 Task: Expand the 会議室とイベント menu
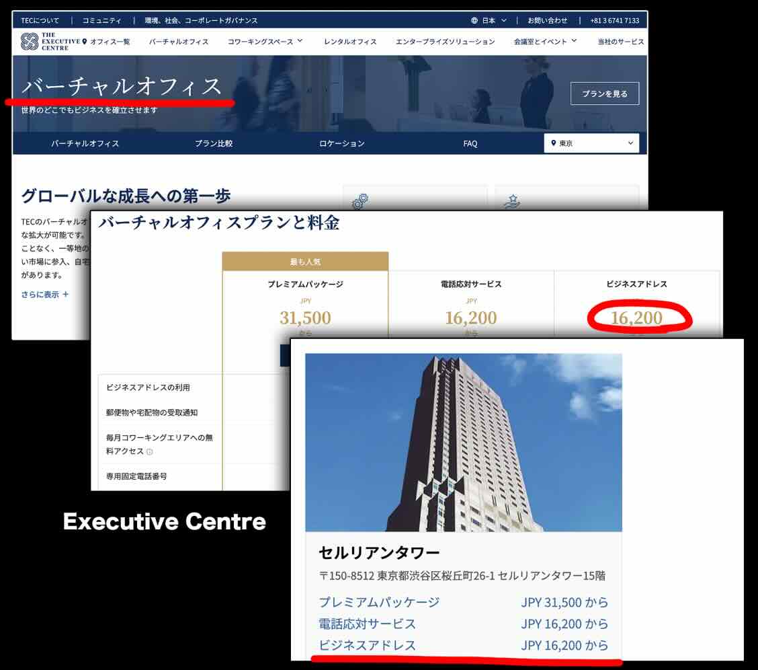tap(545, 42)
